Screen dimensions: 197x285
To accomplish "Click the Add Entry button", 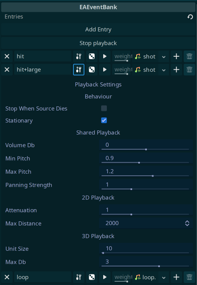I will (98, 29).
